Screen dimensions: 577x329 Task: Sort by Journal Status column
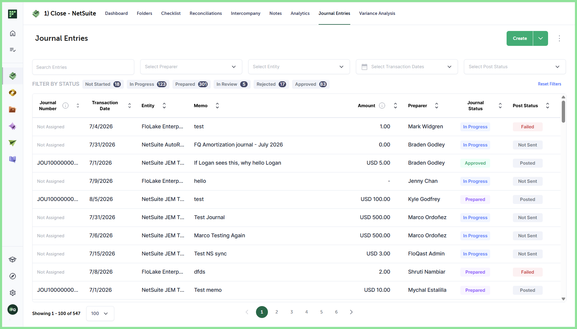click(500, 106)
